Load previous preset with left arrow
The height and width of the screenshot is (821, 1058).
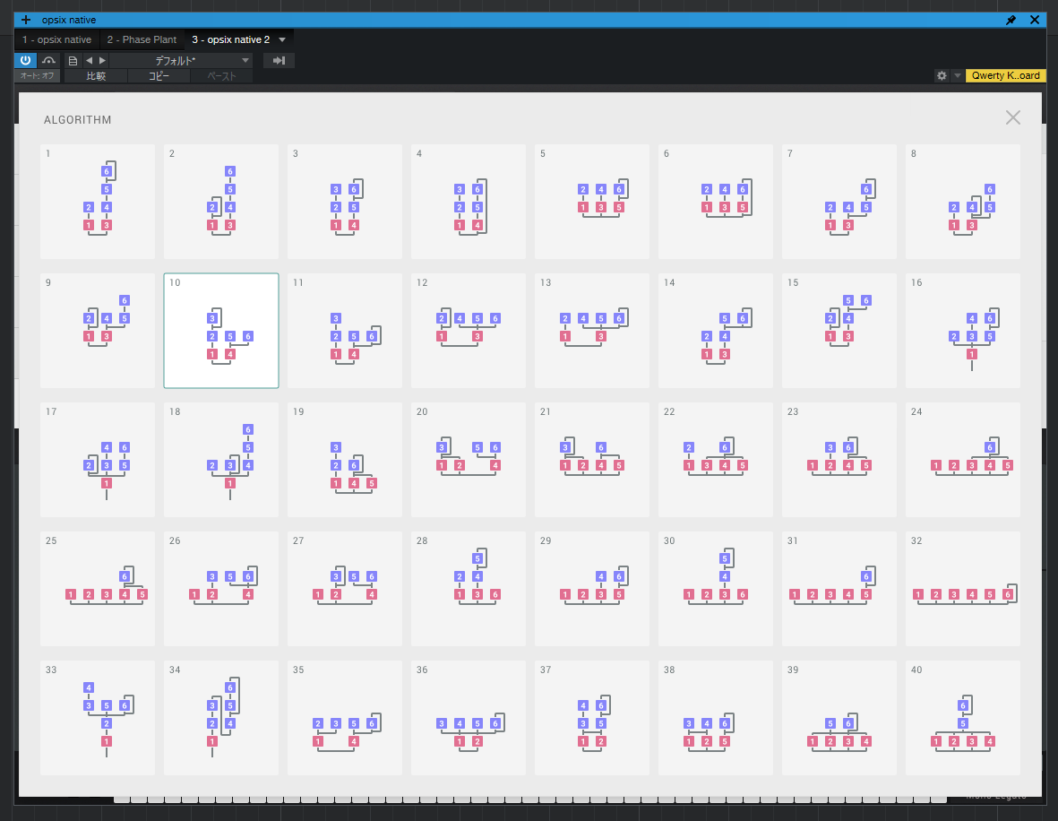(89, 61)
